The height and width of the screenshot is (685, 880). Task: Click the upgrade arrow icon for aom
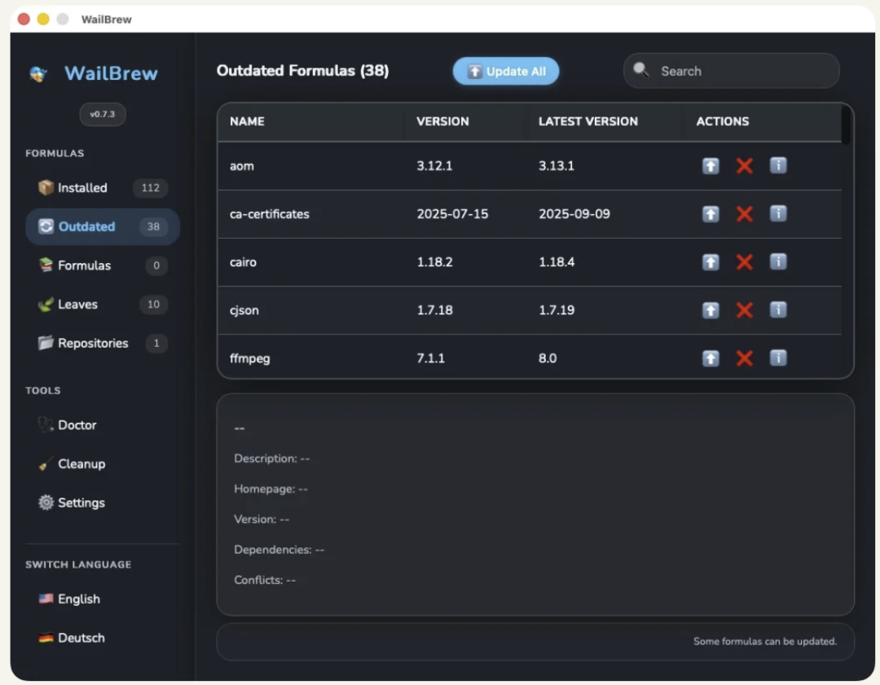click(x=711, y=166)
